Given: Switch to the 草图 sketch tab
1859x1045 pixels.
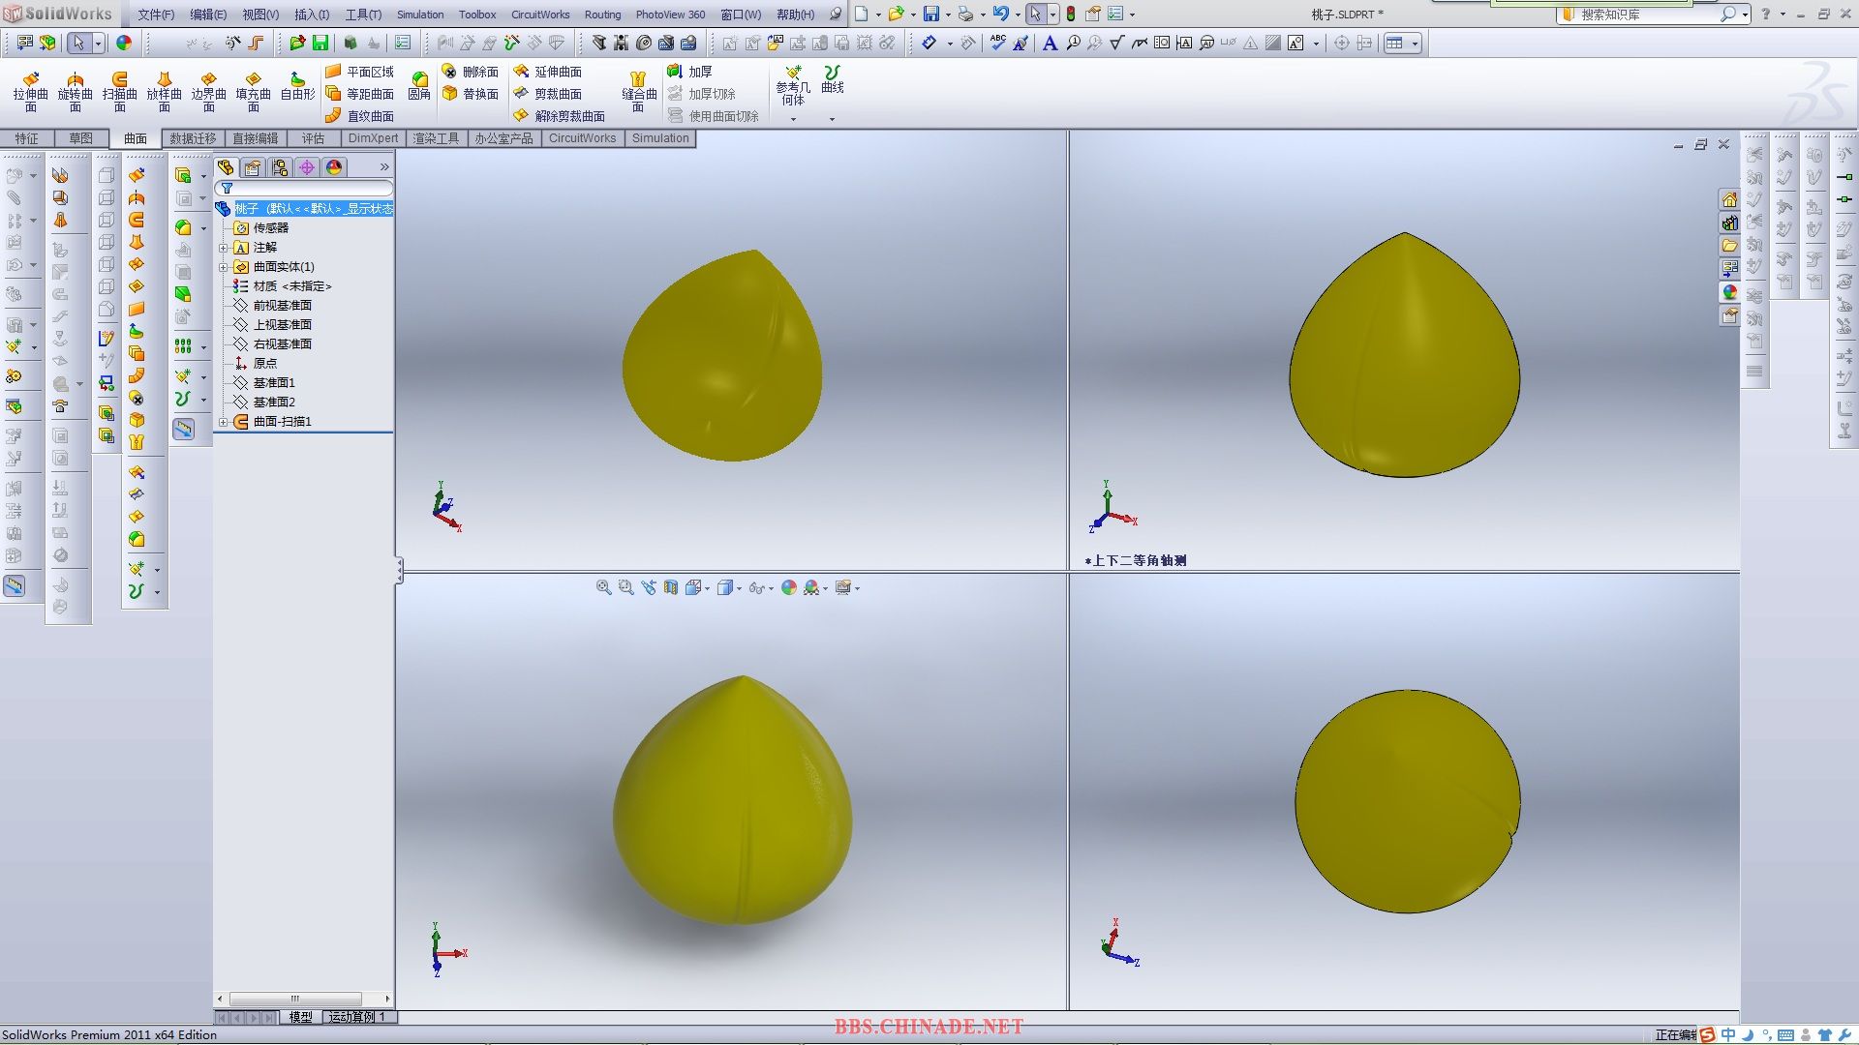Looking at the screenshot, I should [x=80, y=138].
